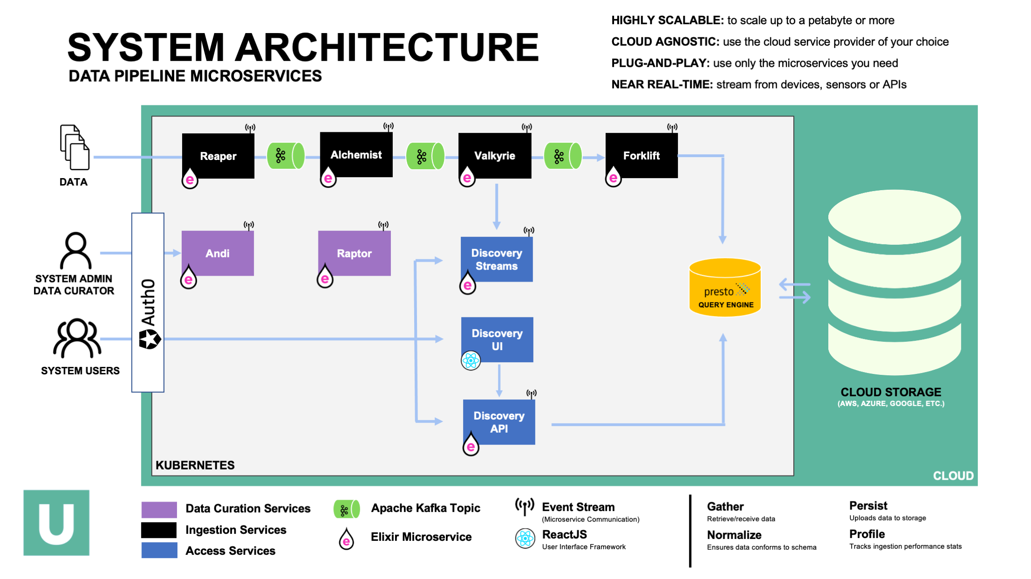The width and height of the screenshot is (1031, 579).
Task: Click the Presto query engine cylinder
Action: [x=725, y=287]
